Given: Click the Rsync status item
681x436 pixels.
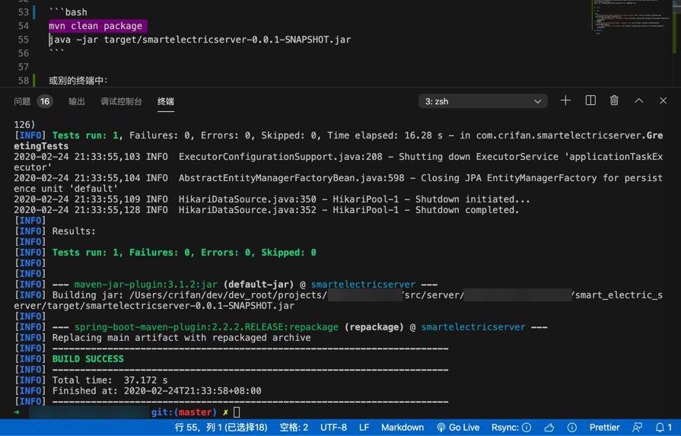Looking at the screenshot, I should (511, 428).
